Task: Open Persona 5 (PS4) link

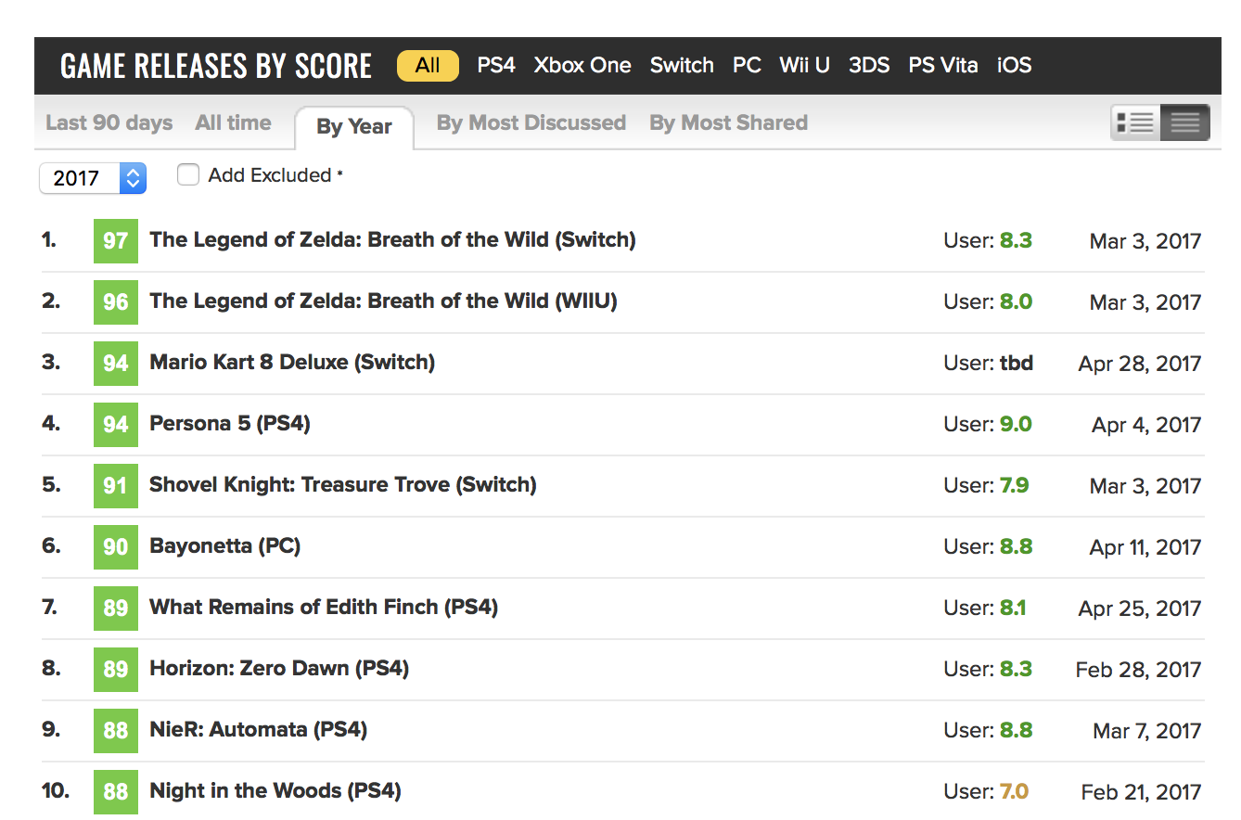Action: point(230,423)
